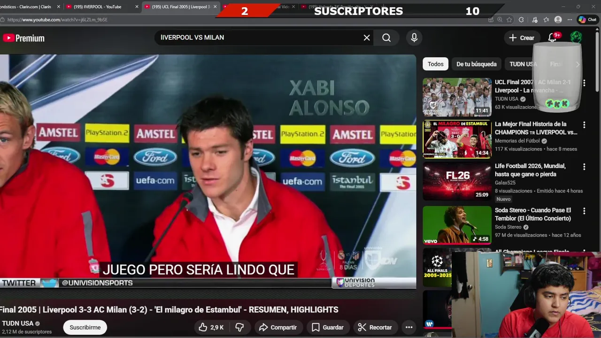Open browser settings and more ellipsis
The height and width of the screenshot is (338, 601).
click(x=569, y=20)
